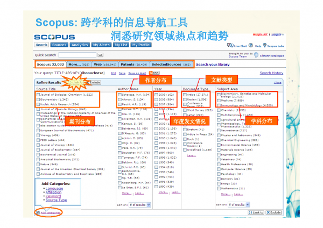The height and width of the screenshot is (228, 323).
Task: Click Less... under the Author Name column
Action: (139, 193)
